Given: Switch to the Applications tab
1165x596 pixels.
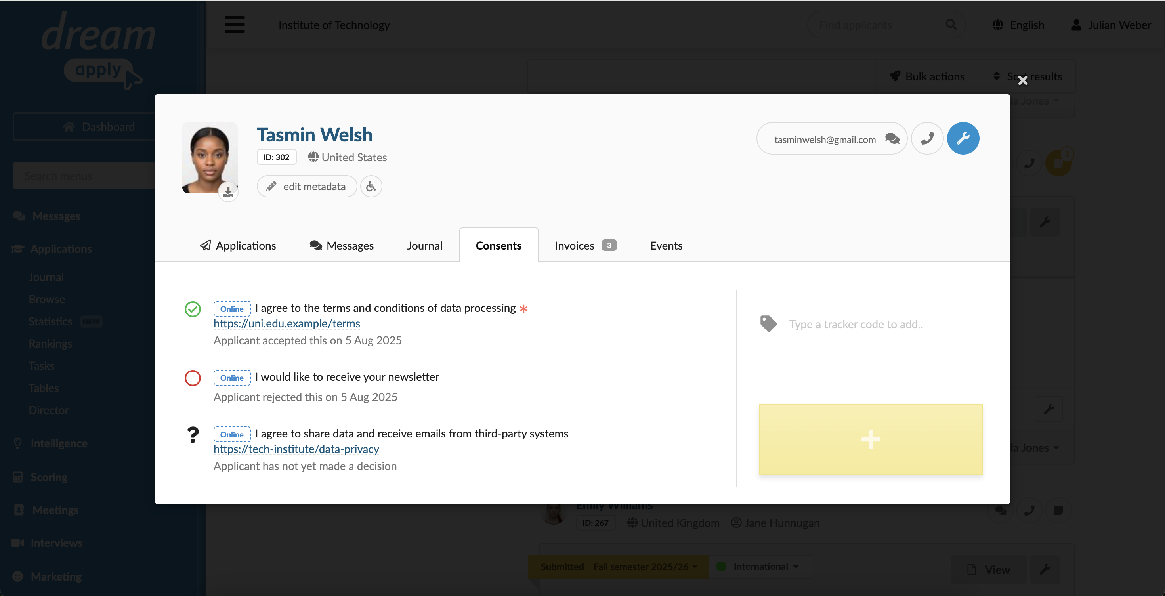Looking at the screenshot, I should (x=237, y=246).
